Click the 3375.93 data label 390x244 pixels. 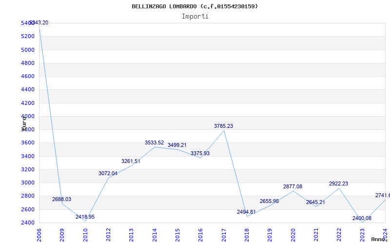(200, 153)
